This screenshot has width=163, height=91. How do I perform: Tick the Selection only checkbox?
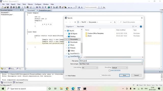101,75
